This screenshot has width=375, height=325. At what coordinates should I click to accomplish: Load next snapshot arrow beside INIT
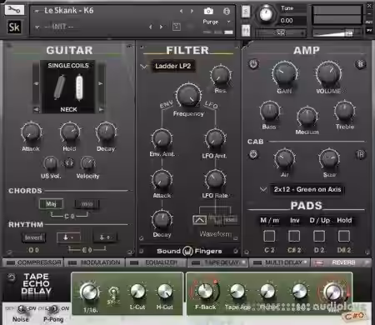(x=161, y=27)
